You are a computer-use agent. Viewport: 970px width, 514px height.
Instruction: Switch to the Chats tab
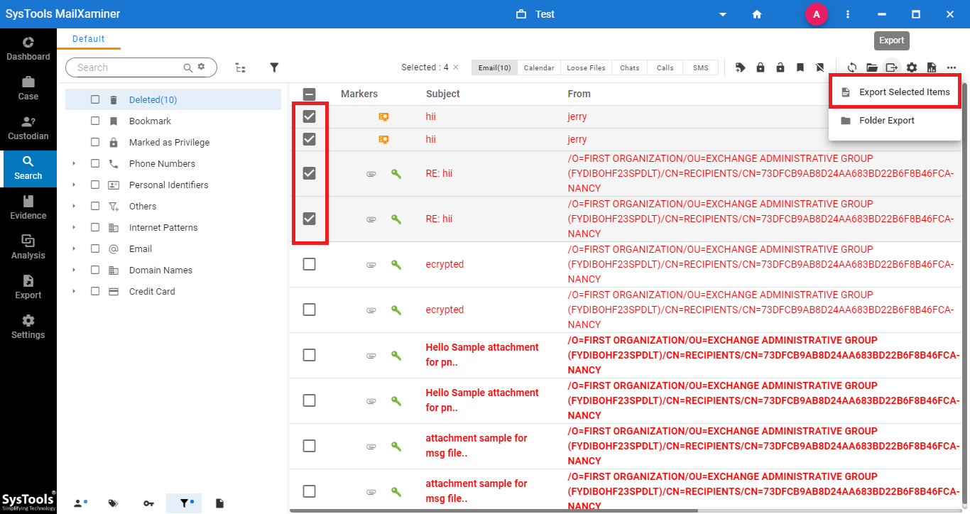pos(630,67)
